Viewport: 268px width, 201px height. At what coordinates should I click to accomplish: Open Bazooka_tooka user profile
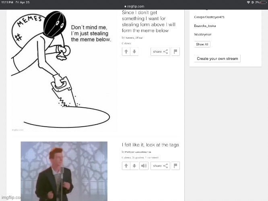coord(205,26)
